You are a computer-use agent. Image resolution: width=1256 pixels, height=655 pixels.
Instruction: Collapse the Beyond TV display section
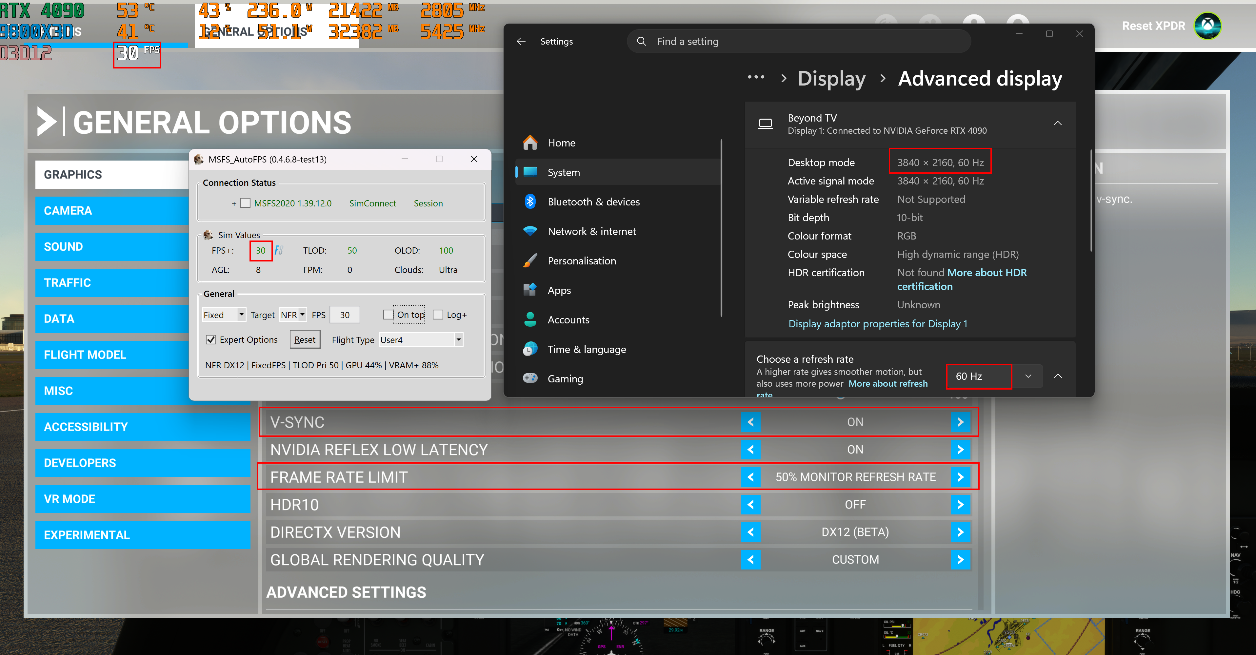(x=1058, y=123)
